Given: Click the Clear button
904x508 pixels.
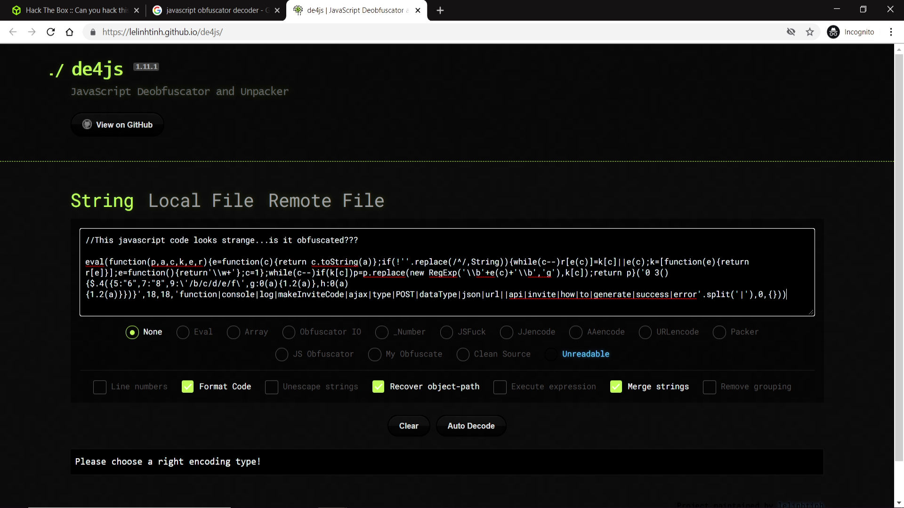Looking at the screenshot, I should [x=409, y=426].
